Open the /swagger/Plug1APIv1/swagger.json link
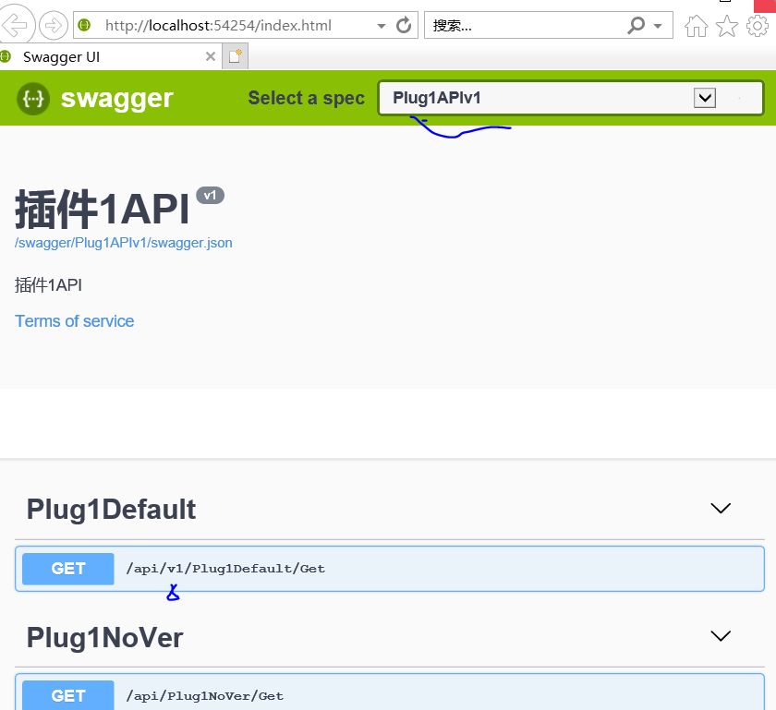 coord(123,243)
